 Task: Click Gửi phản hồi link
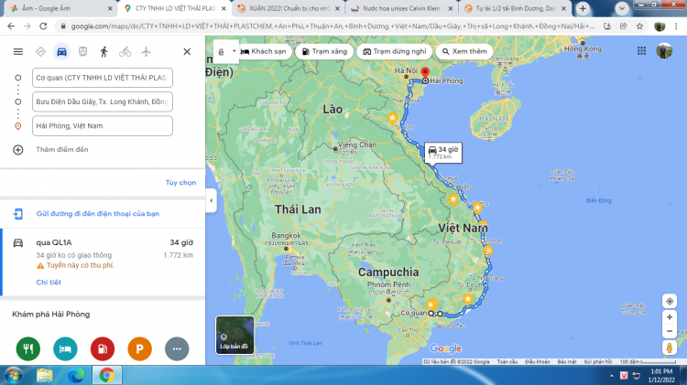[x=597, y=362]
